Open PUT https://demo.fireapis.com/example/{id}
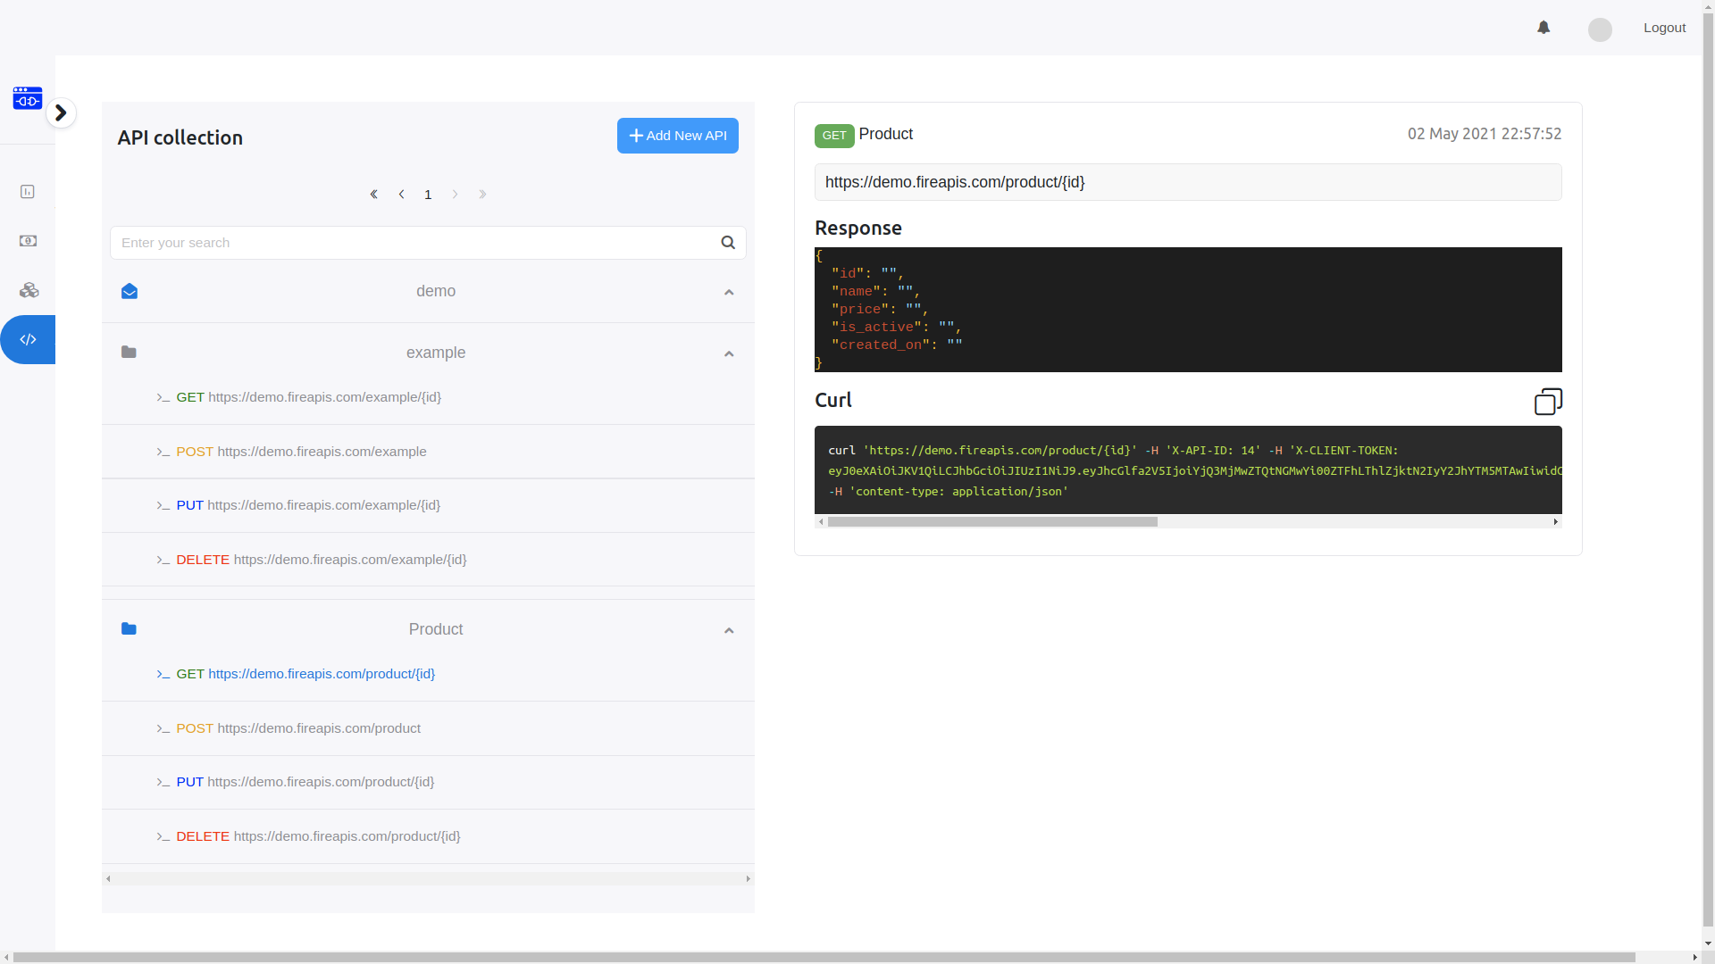The height and width of the screenshot is (964, 1715). pyautogui.click(x=308, y=505)
